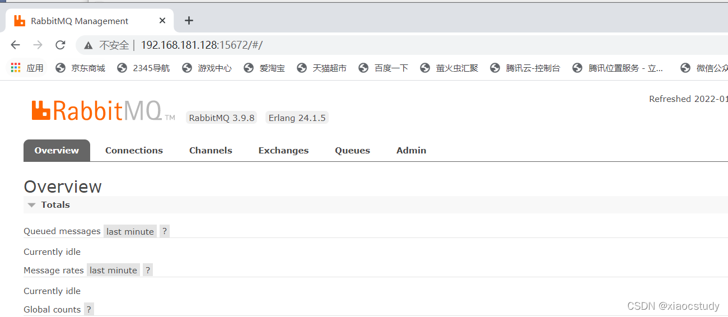Open the 腾讯云-控制台 bookmark
The height and width of the screenshot is (317, 728).
[525, 68]
